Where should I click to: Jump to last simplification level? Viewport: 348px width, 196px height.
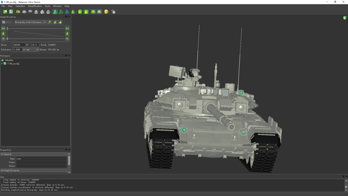pyautogui.click(x=67, y=28)
